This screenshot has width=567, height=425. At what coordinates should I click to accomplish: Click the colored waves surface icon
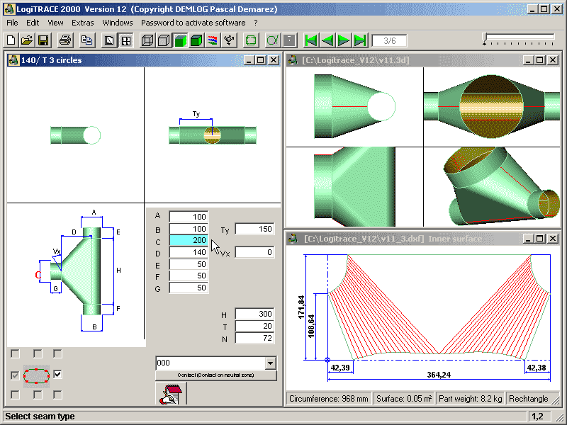click(x=212, y=40)
